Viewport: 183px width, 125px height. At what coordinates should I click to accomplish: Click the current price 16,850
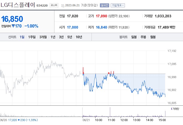[12, 19]
